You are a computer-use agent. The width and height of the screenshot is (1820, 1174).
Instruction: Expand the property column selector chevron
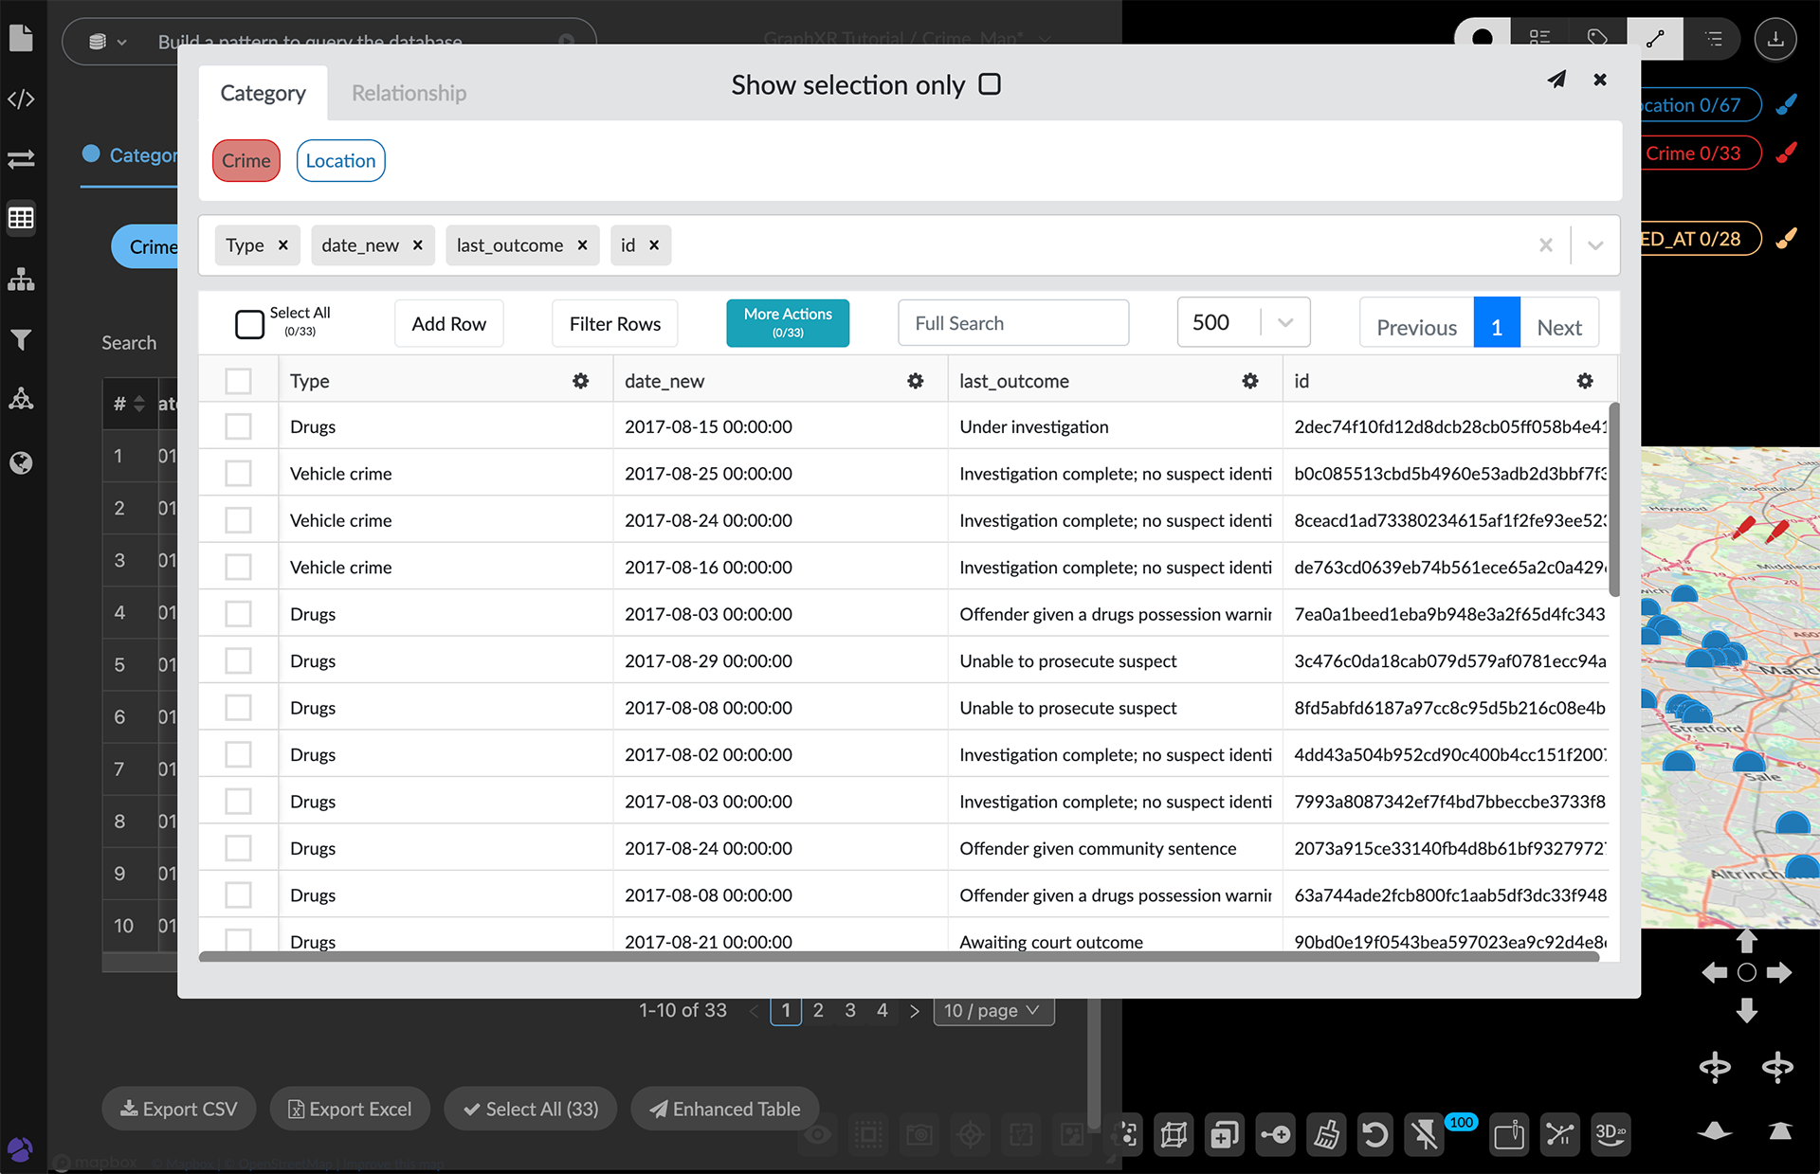(1595, 245)
